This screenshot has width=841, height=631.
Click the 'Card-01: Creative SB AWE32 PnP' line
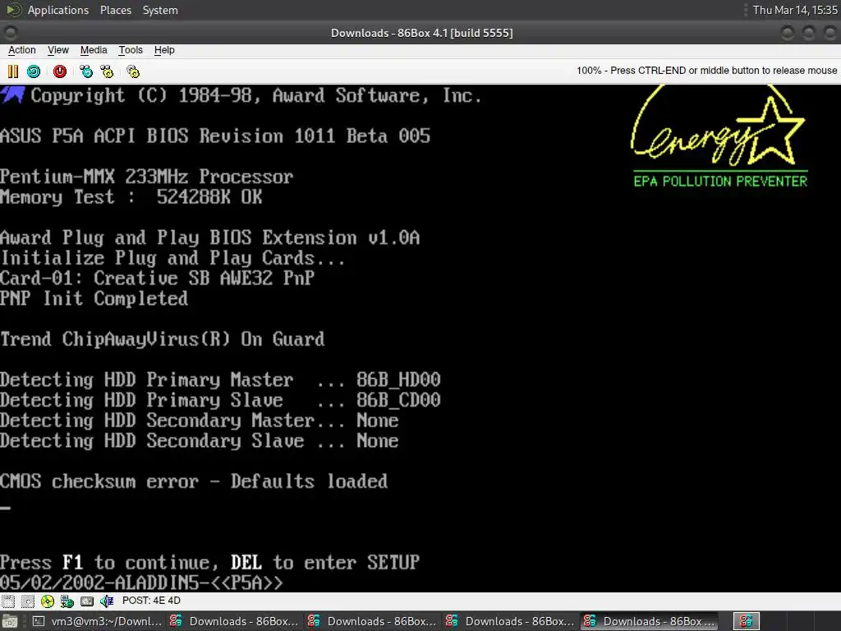point(157,278)
